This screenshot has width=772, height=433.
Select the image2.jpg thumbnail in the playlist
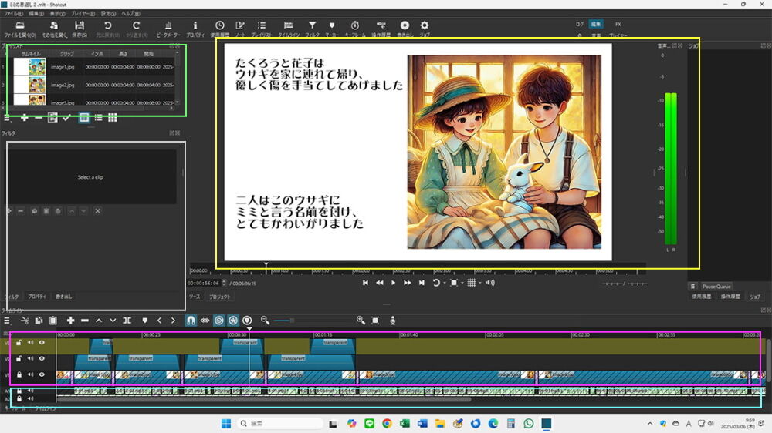pyautogui.click(x=29, y=85)
